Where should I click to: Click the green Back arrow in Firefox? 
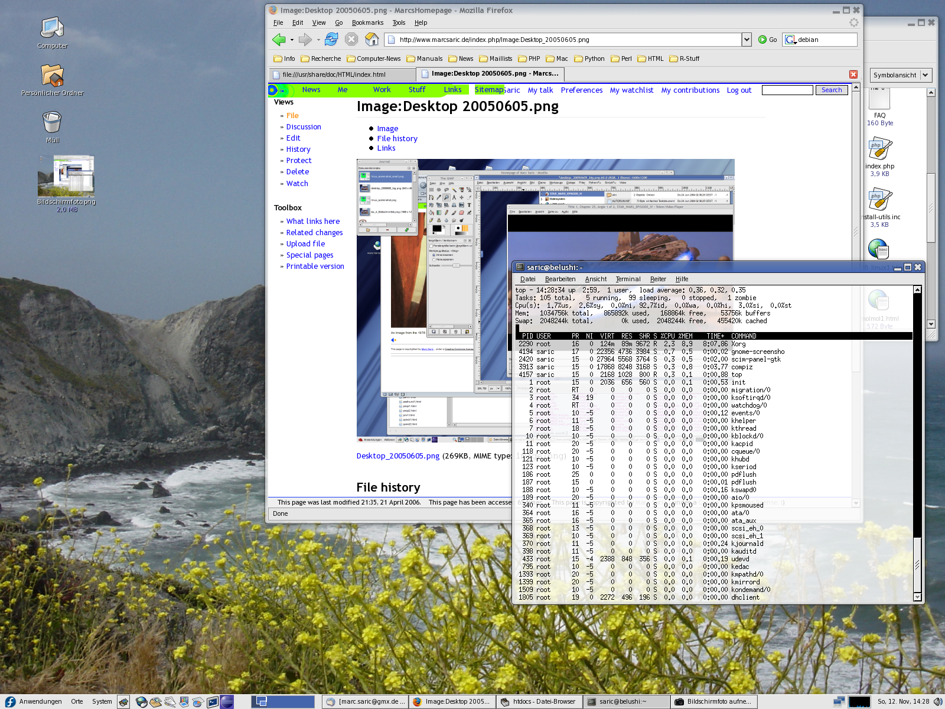(x=279, y=40)
